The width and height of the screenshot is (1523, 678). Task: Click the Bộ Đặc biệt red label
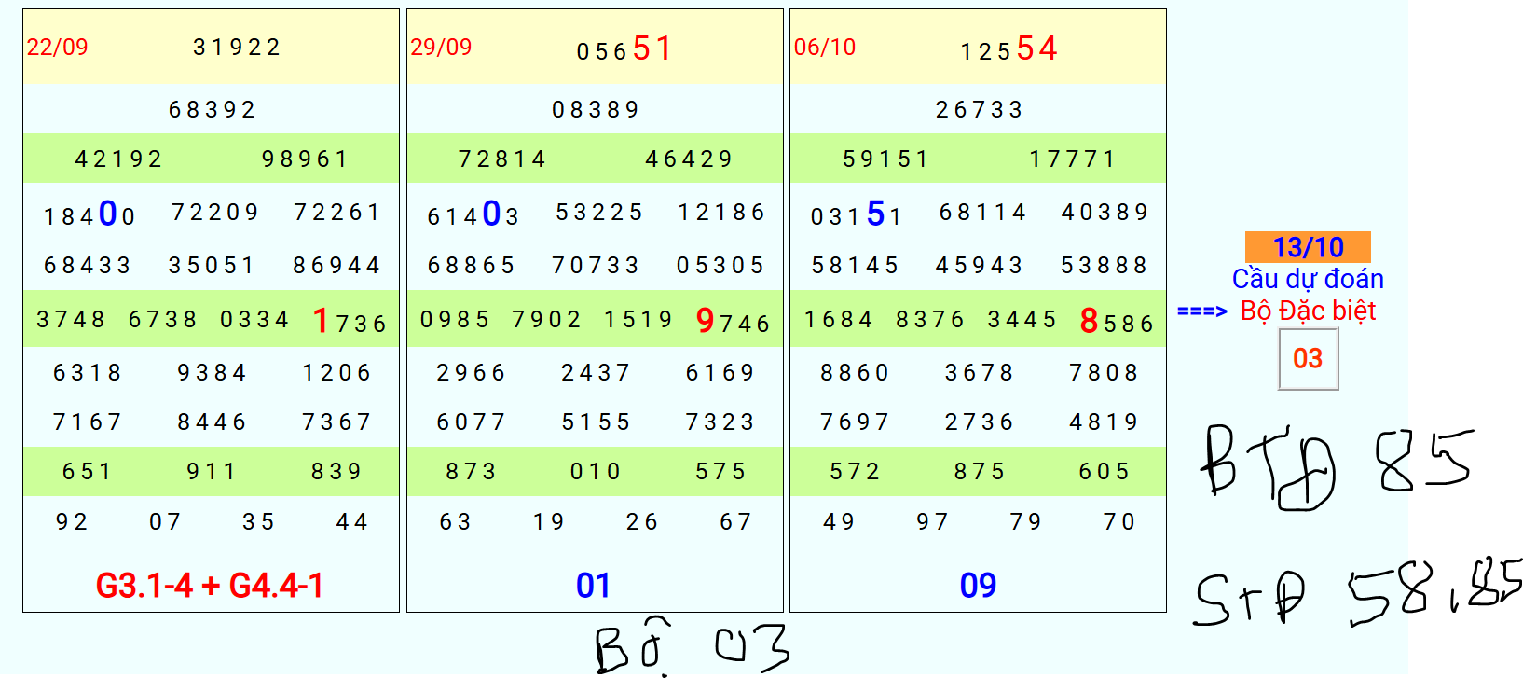tap(1308, 311)
